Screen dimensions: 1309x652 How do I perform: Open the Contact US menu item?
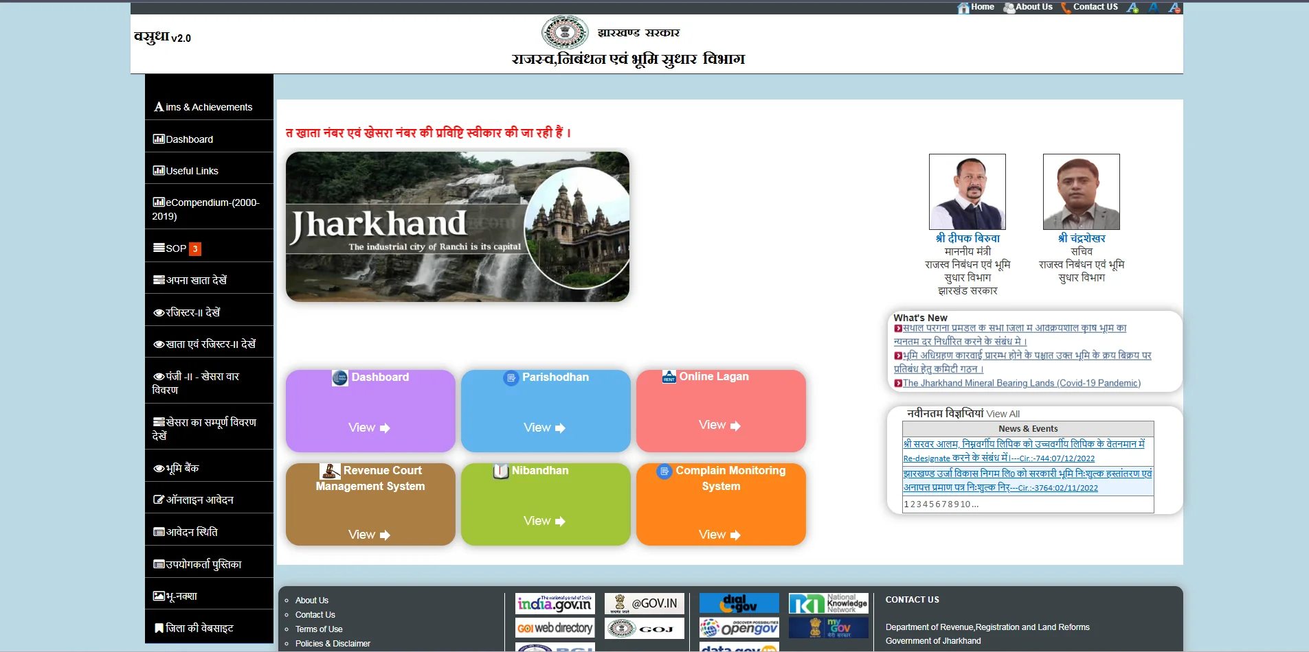pyautogui.click(x=1095, y=8)
